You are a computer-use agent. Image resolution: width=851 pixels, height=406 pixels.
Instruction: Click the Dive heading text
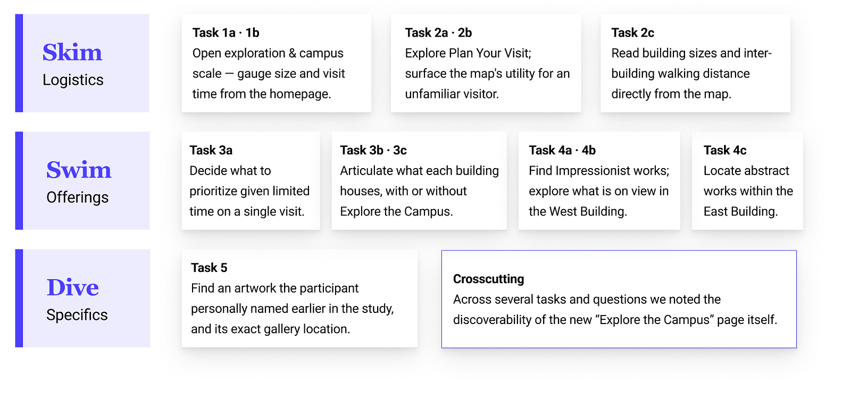coord(73,288)
